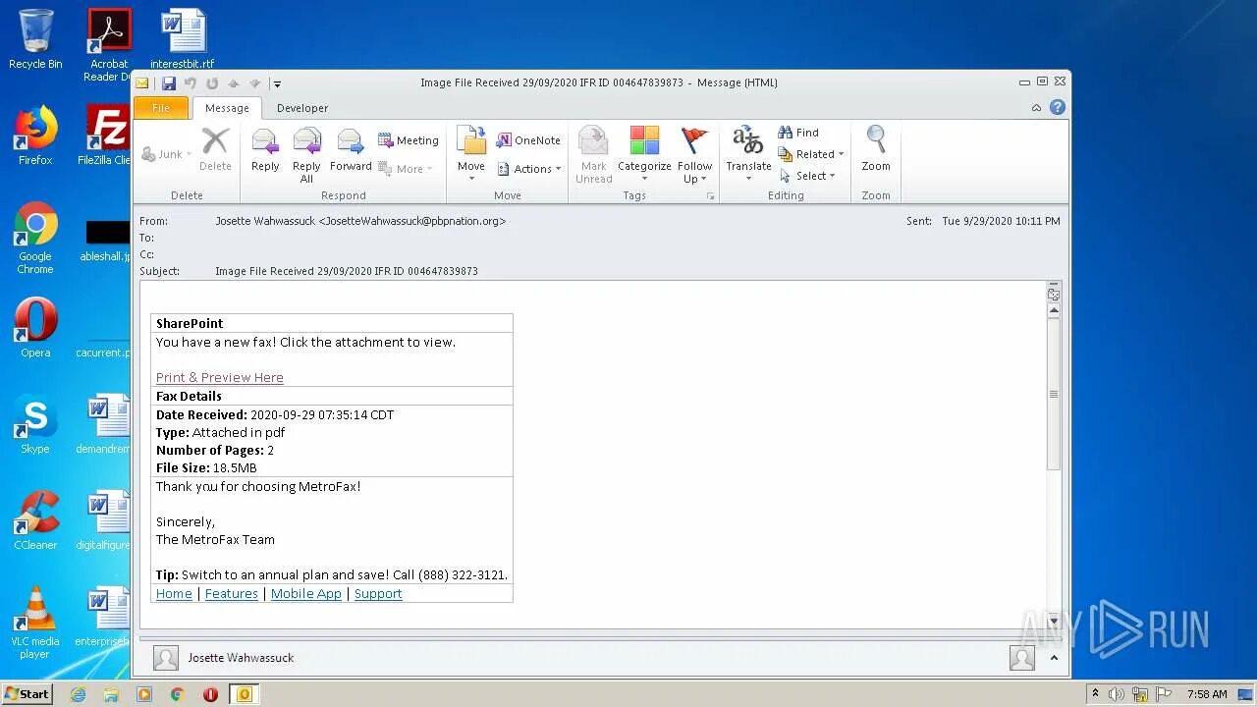
Task: Select the Skype desktop shortcut
Action: coord(35,425)
